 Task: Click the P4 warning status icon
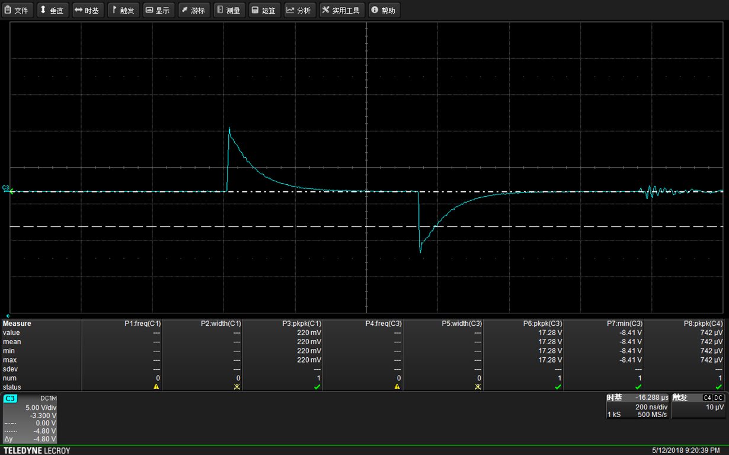point(398,387)
